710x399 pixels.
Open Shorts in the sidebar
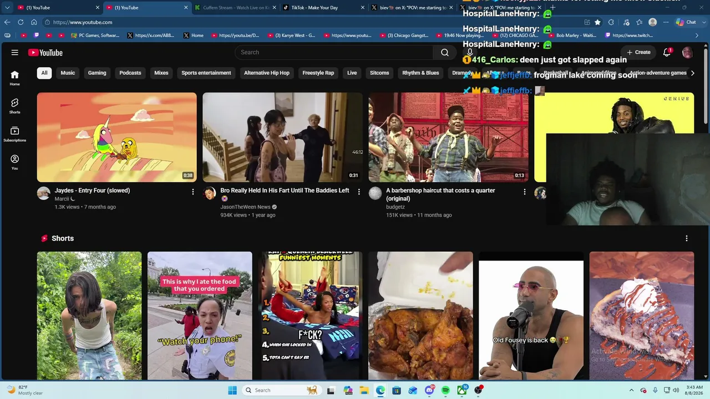tap(15, 106)
